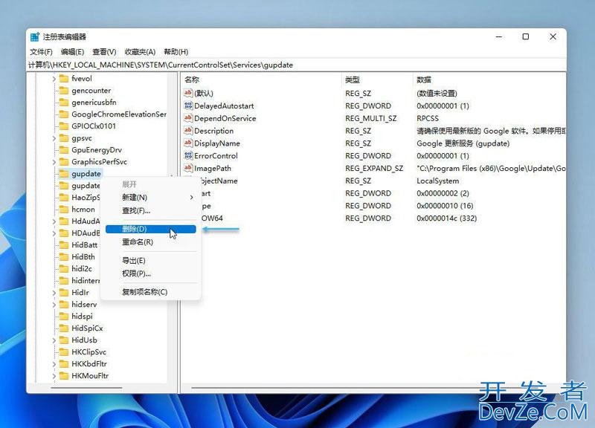The height and width of the screenshot is (428, 595).
Task: Click the hidi2c folder icon
Action: coord(64,269)
